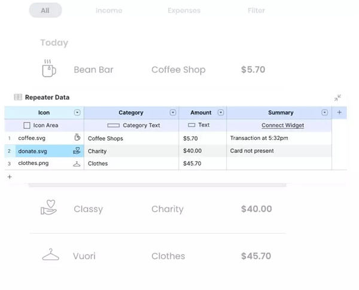This screenshot has height=290, width=359.
Task: Click the Repeater Data table icon
Action: pyautogui.click(x=18, y=97)
